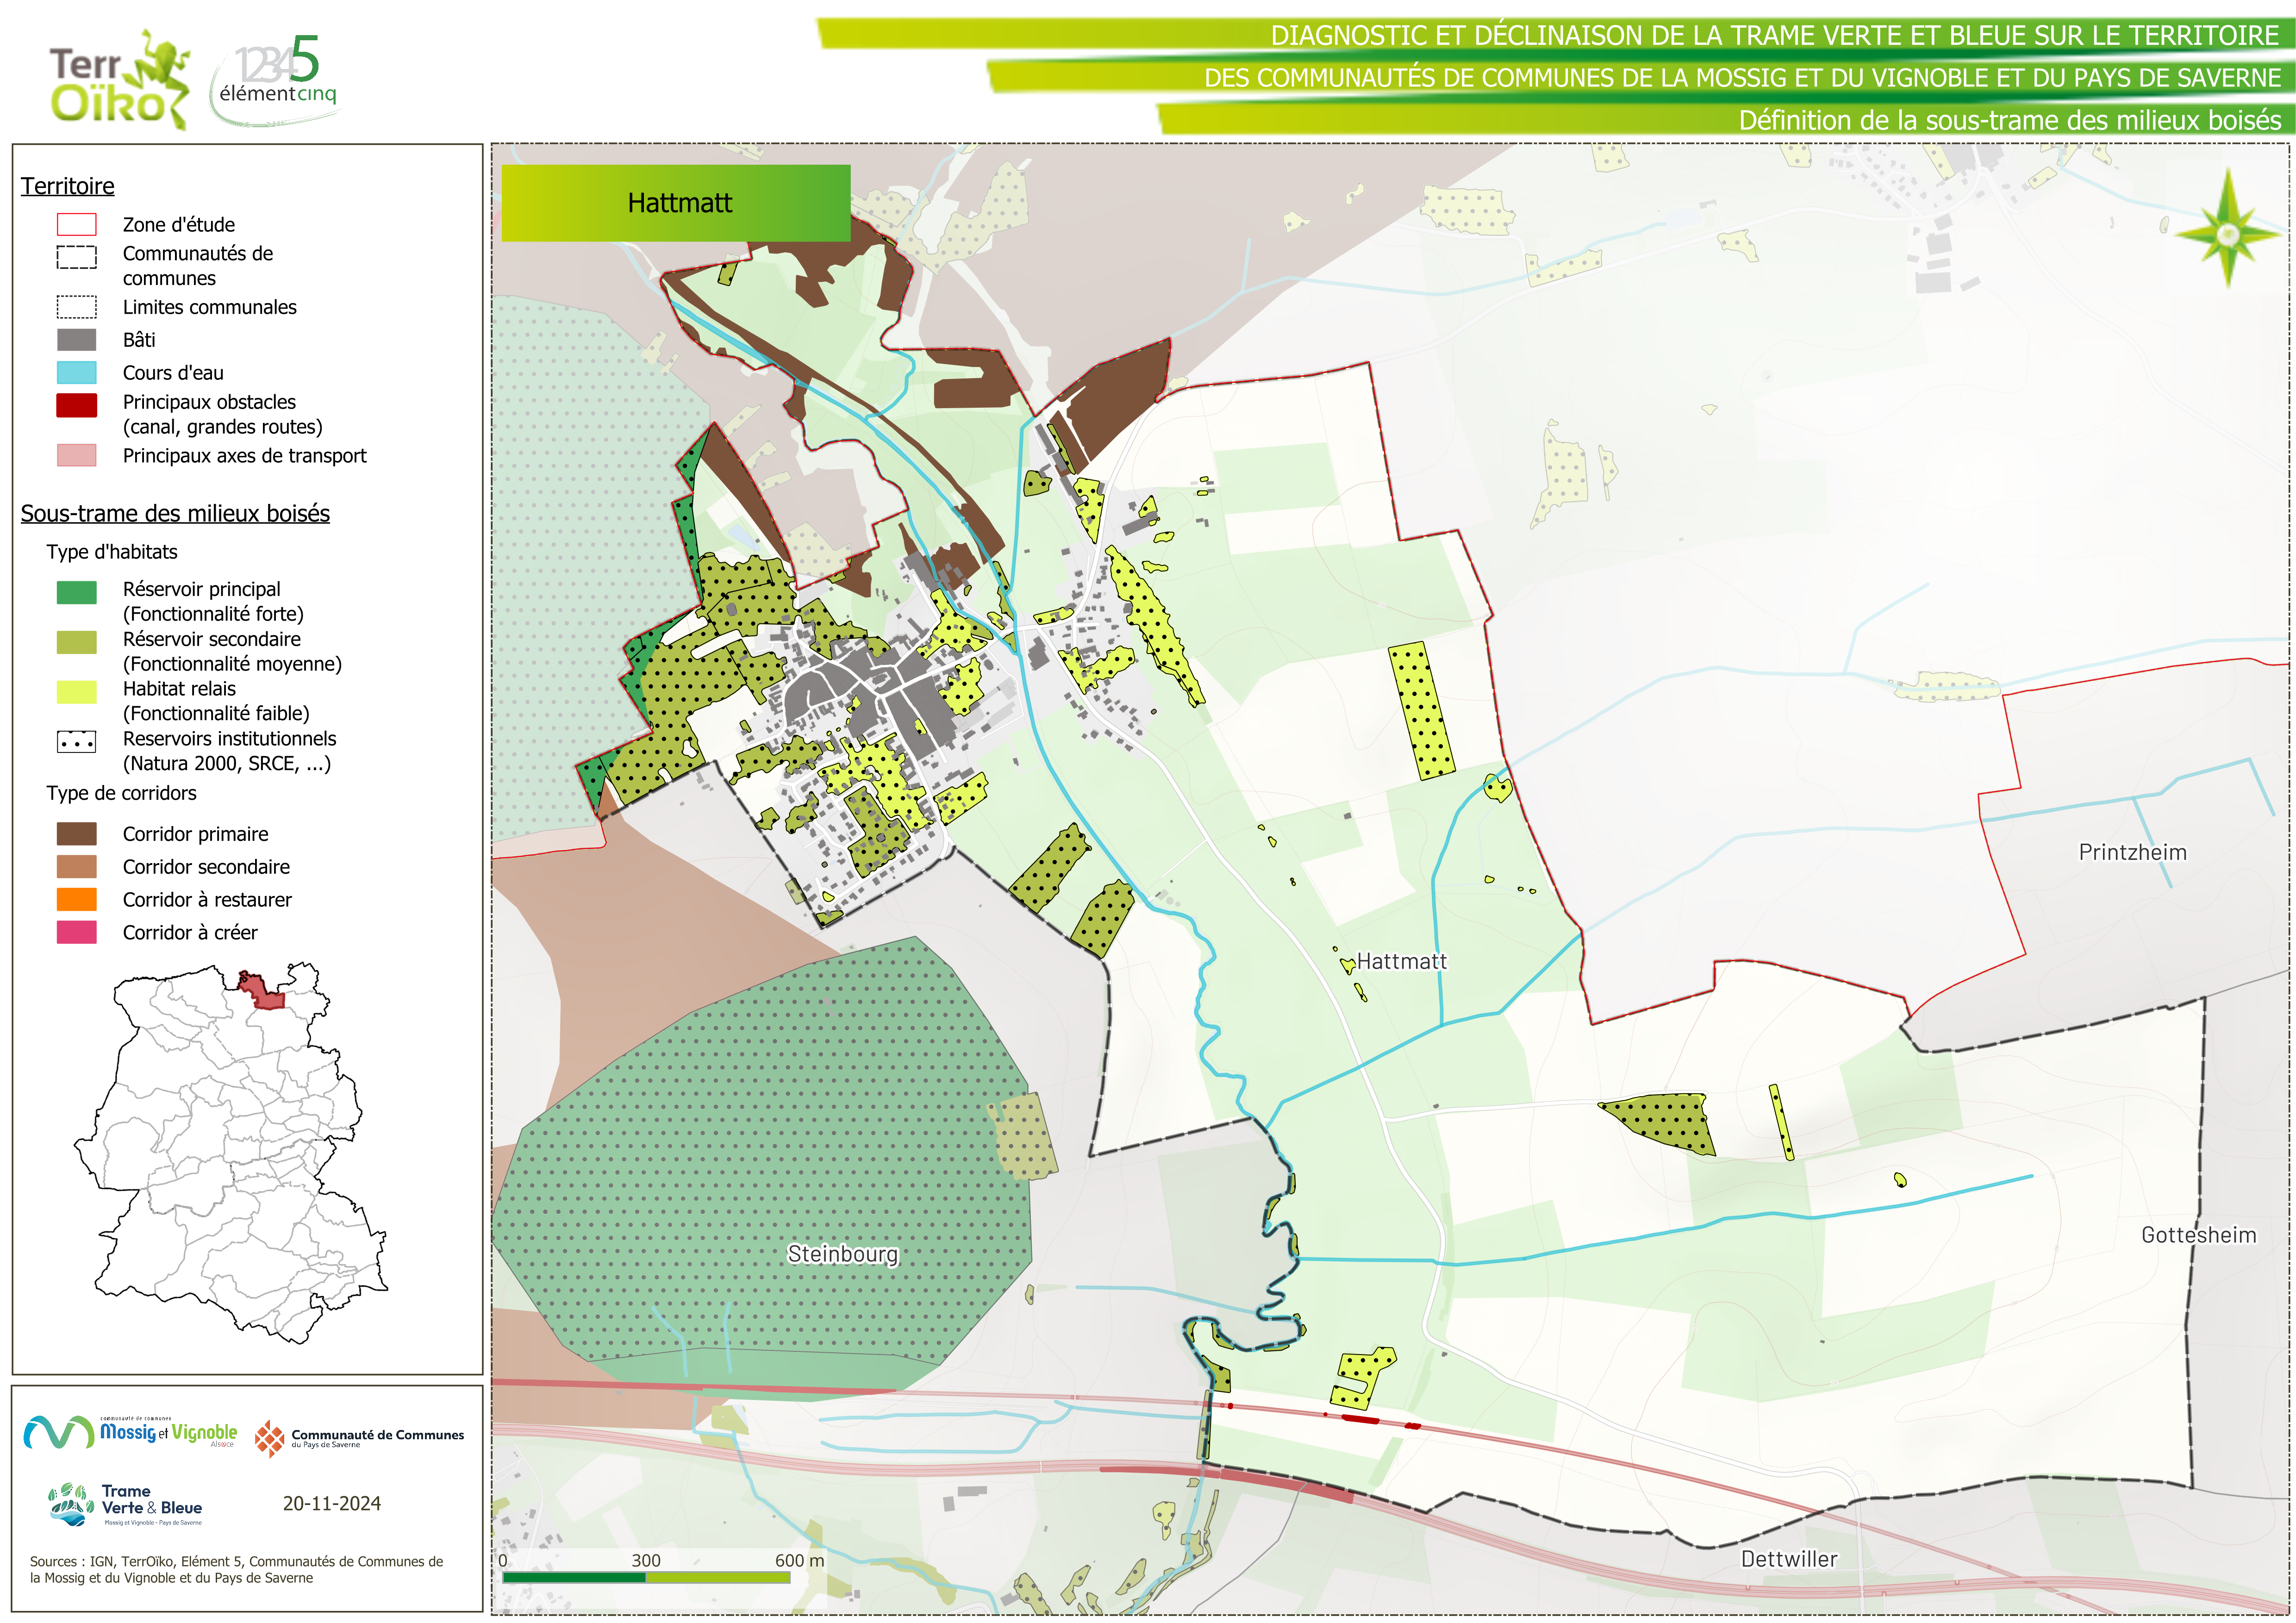The height and width of the screenshot is (1623, 2296).
Task: Click the Reservoirs institutionnels dotted legend symbol
Action: point(76,742)
